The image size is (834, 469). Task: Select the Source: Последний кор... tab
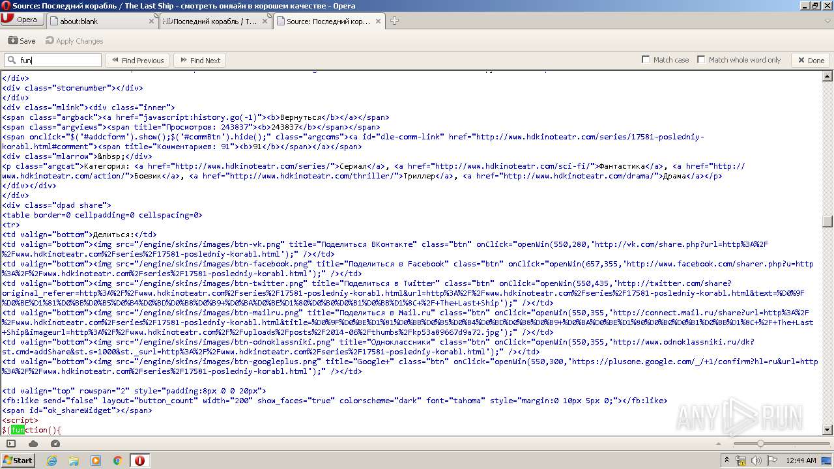pyautogui.click(x=329, y=21)
